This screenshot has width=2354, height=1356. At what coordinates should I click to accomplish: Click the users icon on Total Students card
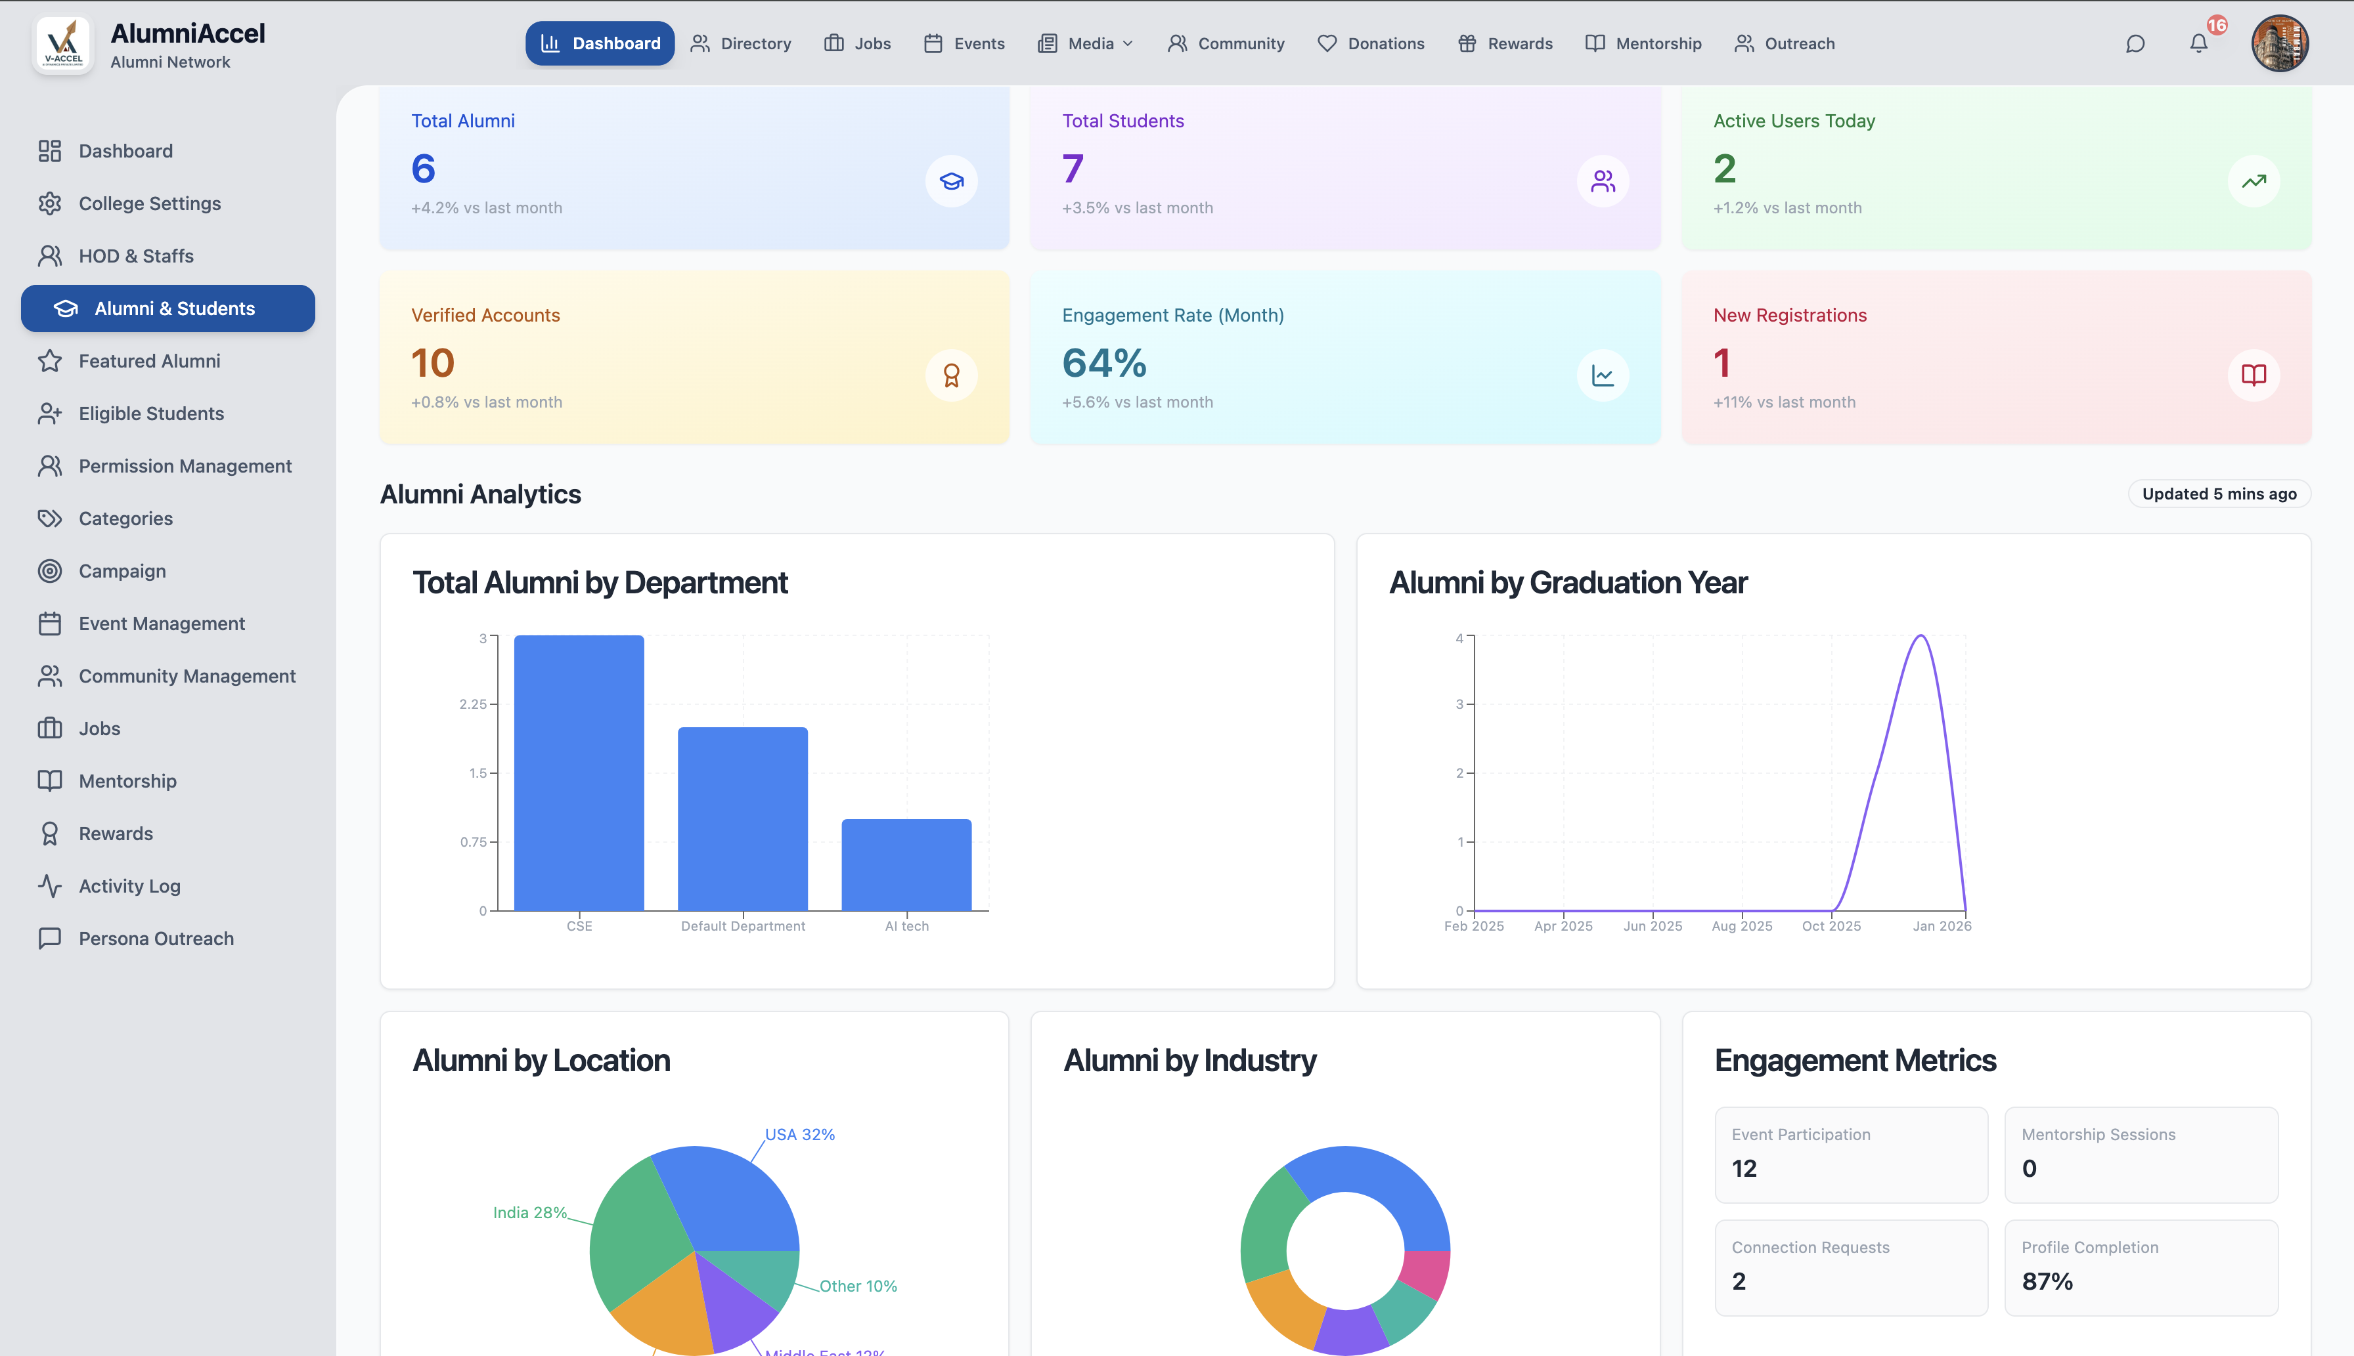[1602, 180]
